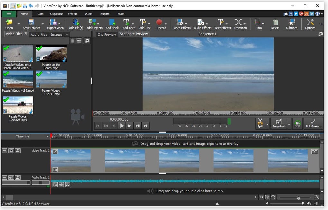Switch to the Effects ribbon tab

(x=73, y=14)
